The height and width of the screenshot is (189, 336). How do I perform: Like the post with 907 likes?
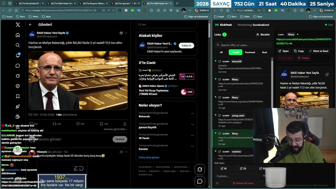coord(80,124)
